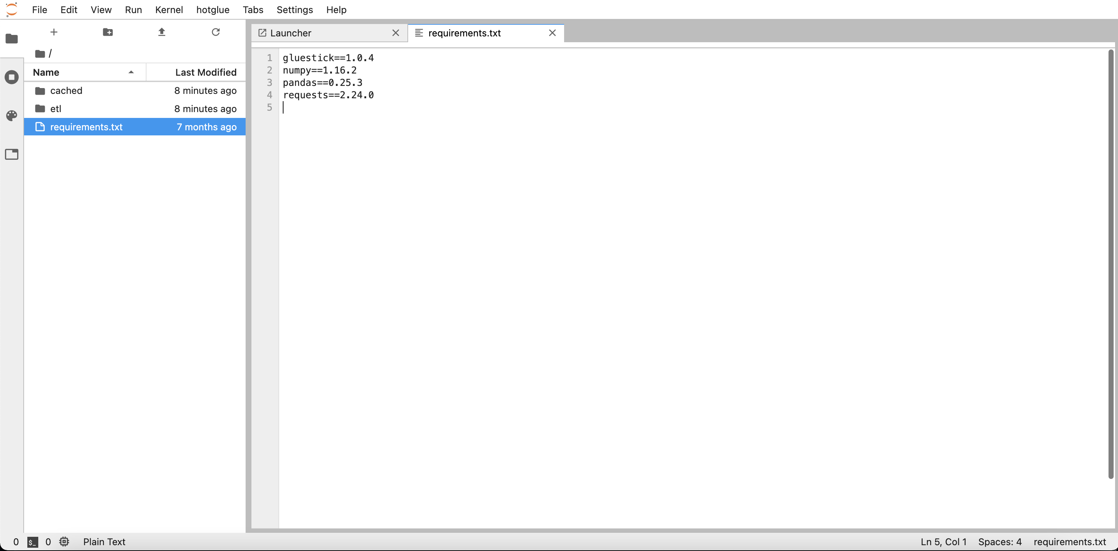Click the kernel chip icon in status bar
This screenshot has width=1118, height=551.
(x=64, y=542)
